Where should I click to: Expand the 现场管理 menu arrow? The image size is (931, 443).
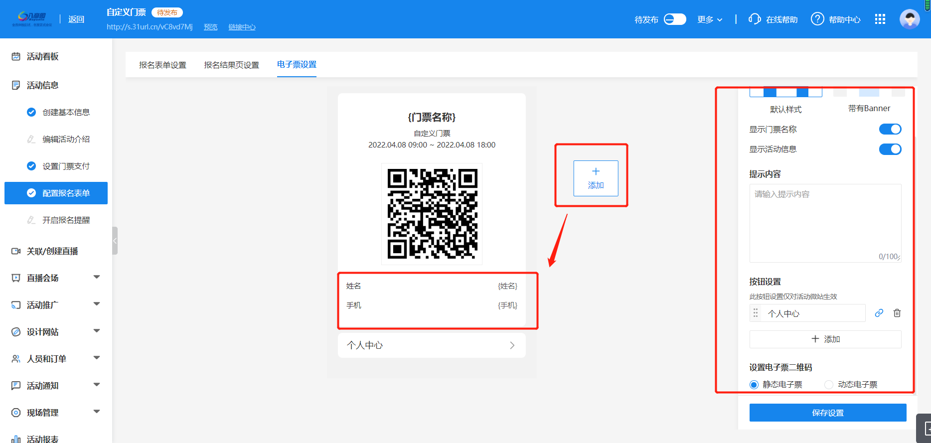click(97, 412)
